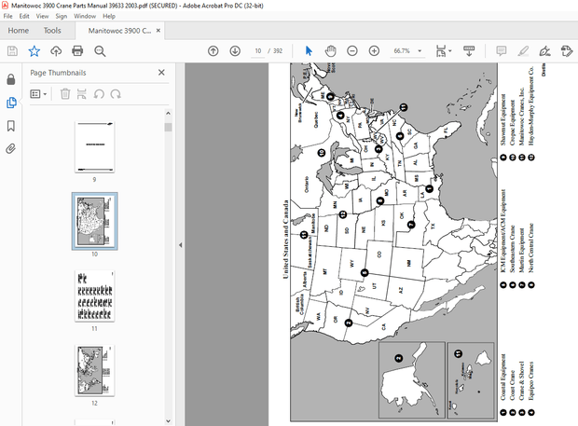Select the Manitowoc 3900 C... document tab

pyautogui.click(x=119, y=31)
